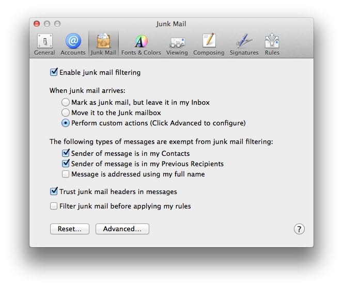Open the General preferences pane
This screenshot has width=343, height=288.
coord(44,44)
